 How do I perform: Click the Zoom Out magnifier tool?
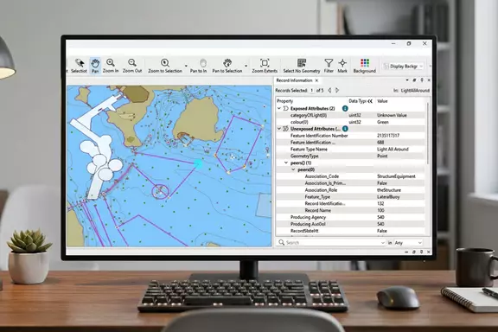(x=132, y=66)
